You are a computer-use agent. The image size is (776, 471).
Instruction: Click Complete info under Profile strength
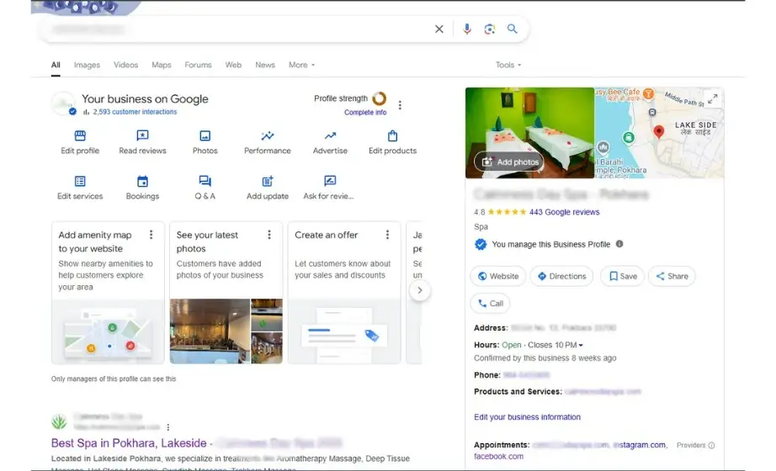click(x=365, y=113)
